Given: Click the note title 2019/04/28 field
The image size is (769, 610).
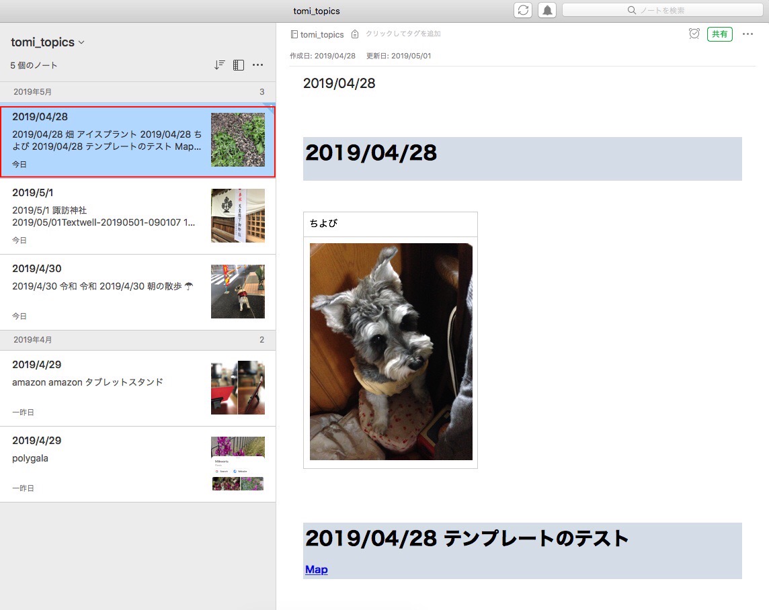Looking at the screenshot, I should coord(339,83).
